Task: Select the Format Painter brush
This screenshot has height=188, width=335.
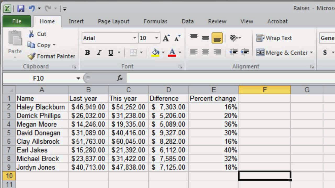Action: [32, 56]
